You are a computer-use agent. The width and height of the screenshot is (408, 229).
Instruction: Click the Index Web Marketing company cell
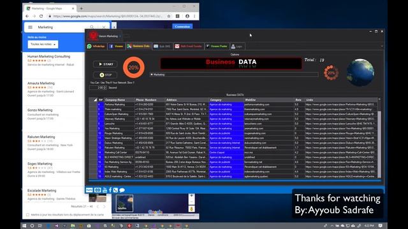tap(119, 172)
